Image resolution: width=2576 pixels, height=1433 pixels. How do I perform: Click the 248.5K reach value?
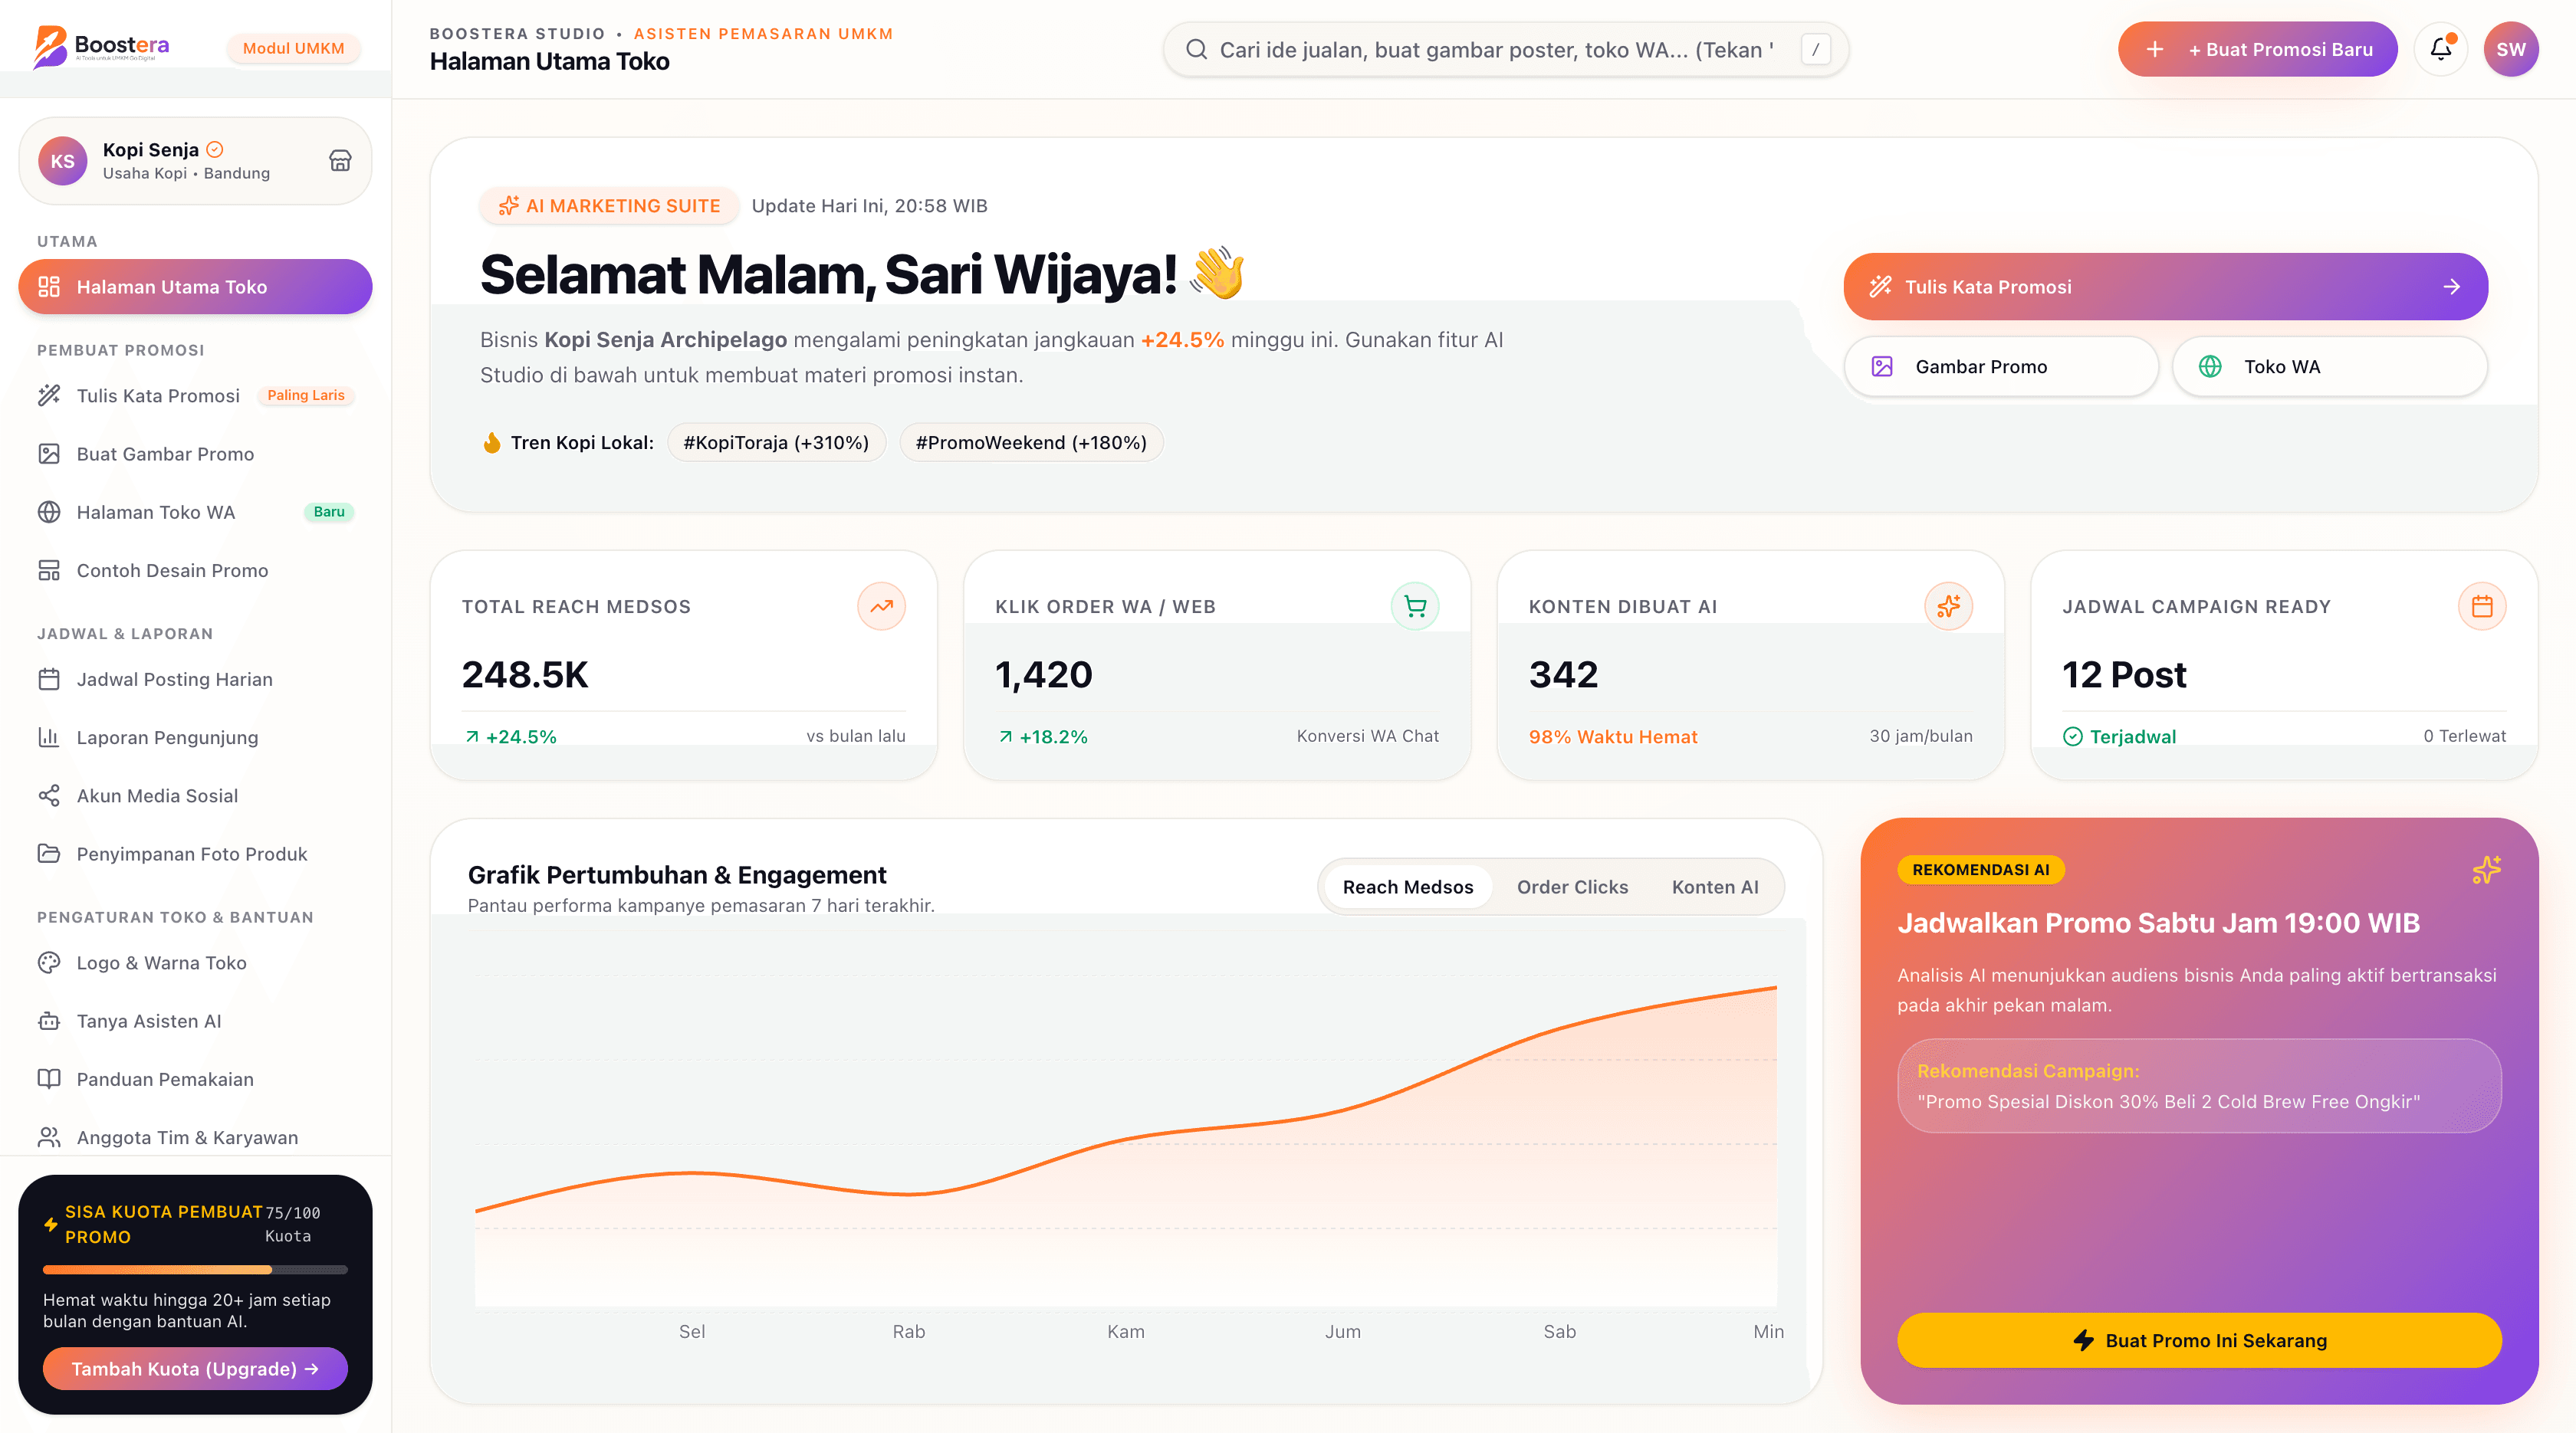tap(525, 674)
